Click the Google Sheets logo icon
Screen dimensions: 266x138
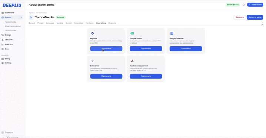click(132, 34)
